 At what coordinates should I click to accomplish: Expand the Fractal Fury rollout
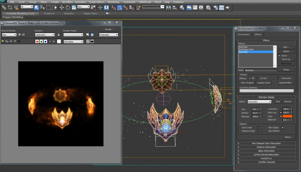pos(266,159)
